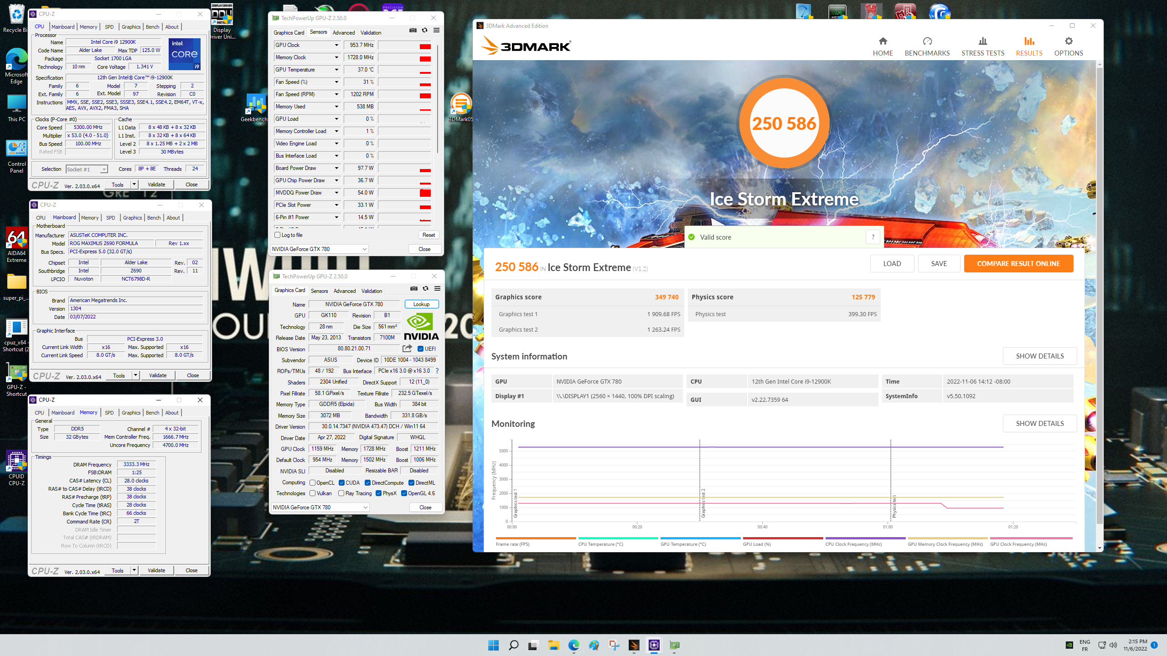Open 3DMark05 desktop shortcut

click(460, 108)
